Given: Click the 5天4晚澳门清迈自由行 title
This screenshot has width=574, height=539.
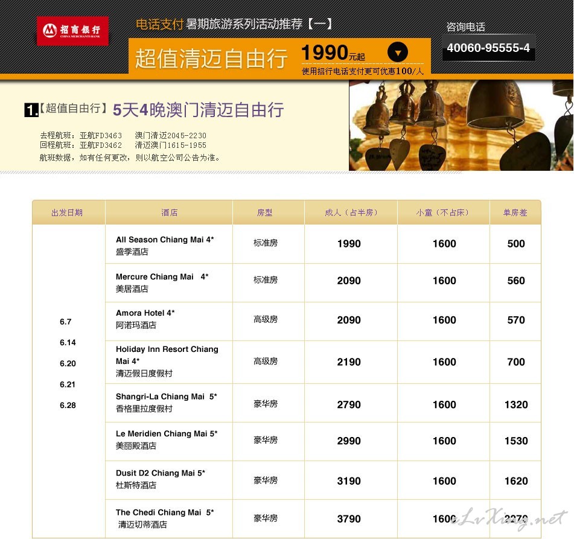Looking at the screenshot, I should pos(198,110).
